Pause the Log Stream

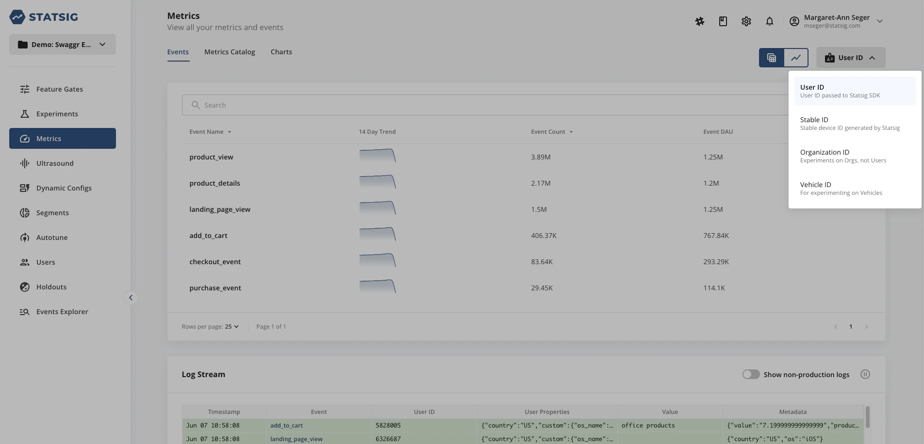865,374
